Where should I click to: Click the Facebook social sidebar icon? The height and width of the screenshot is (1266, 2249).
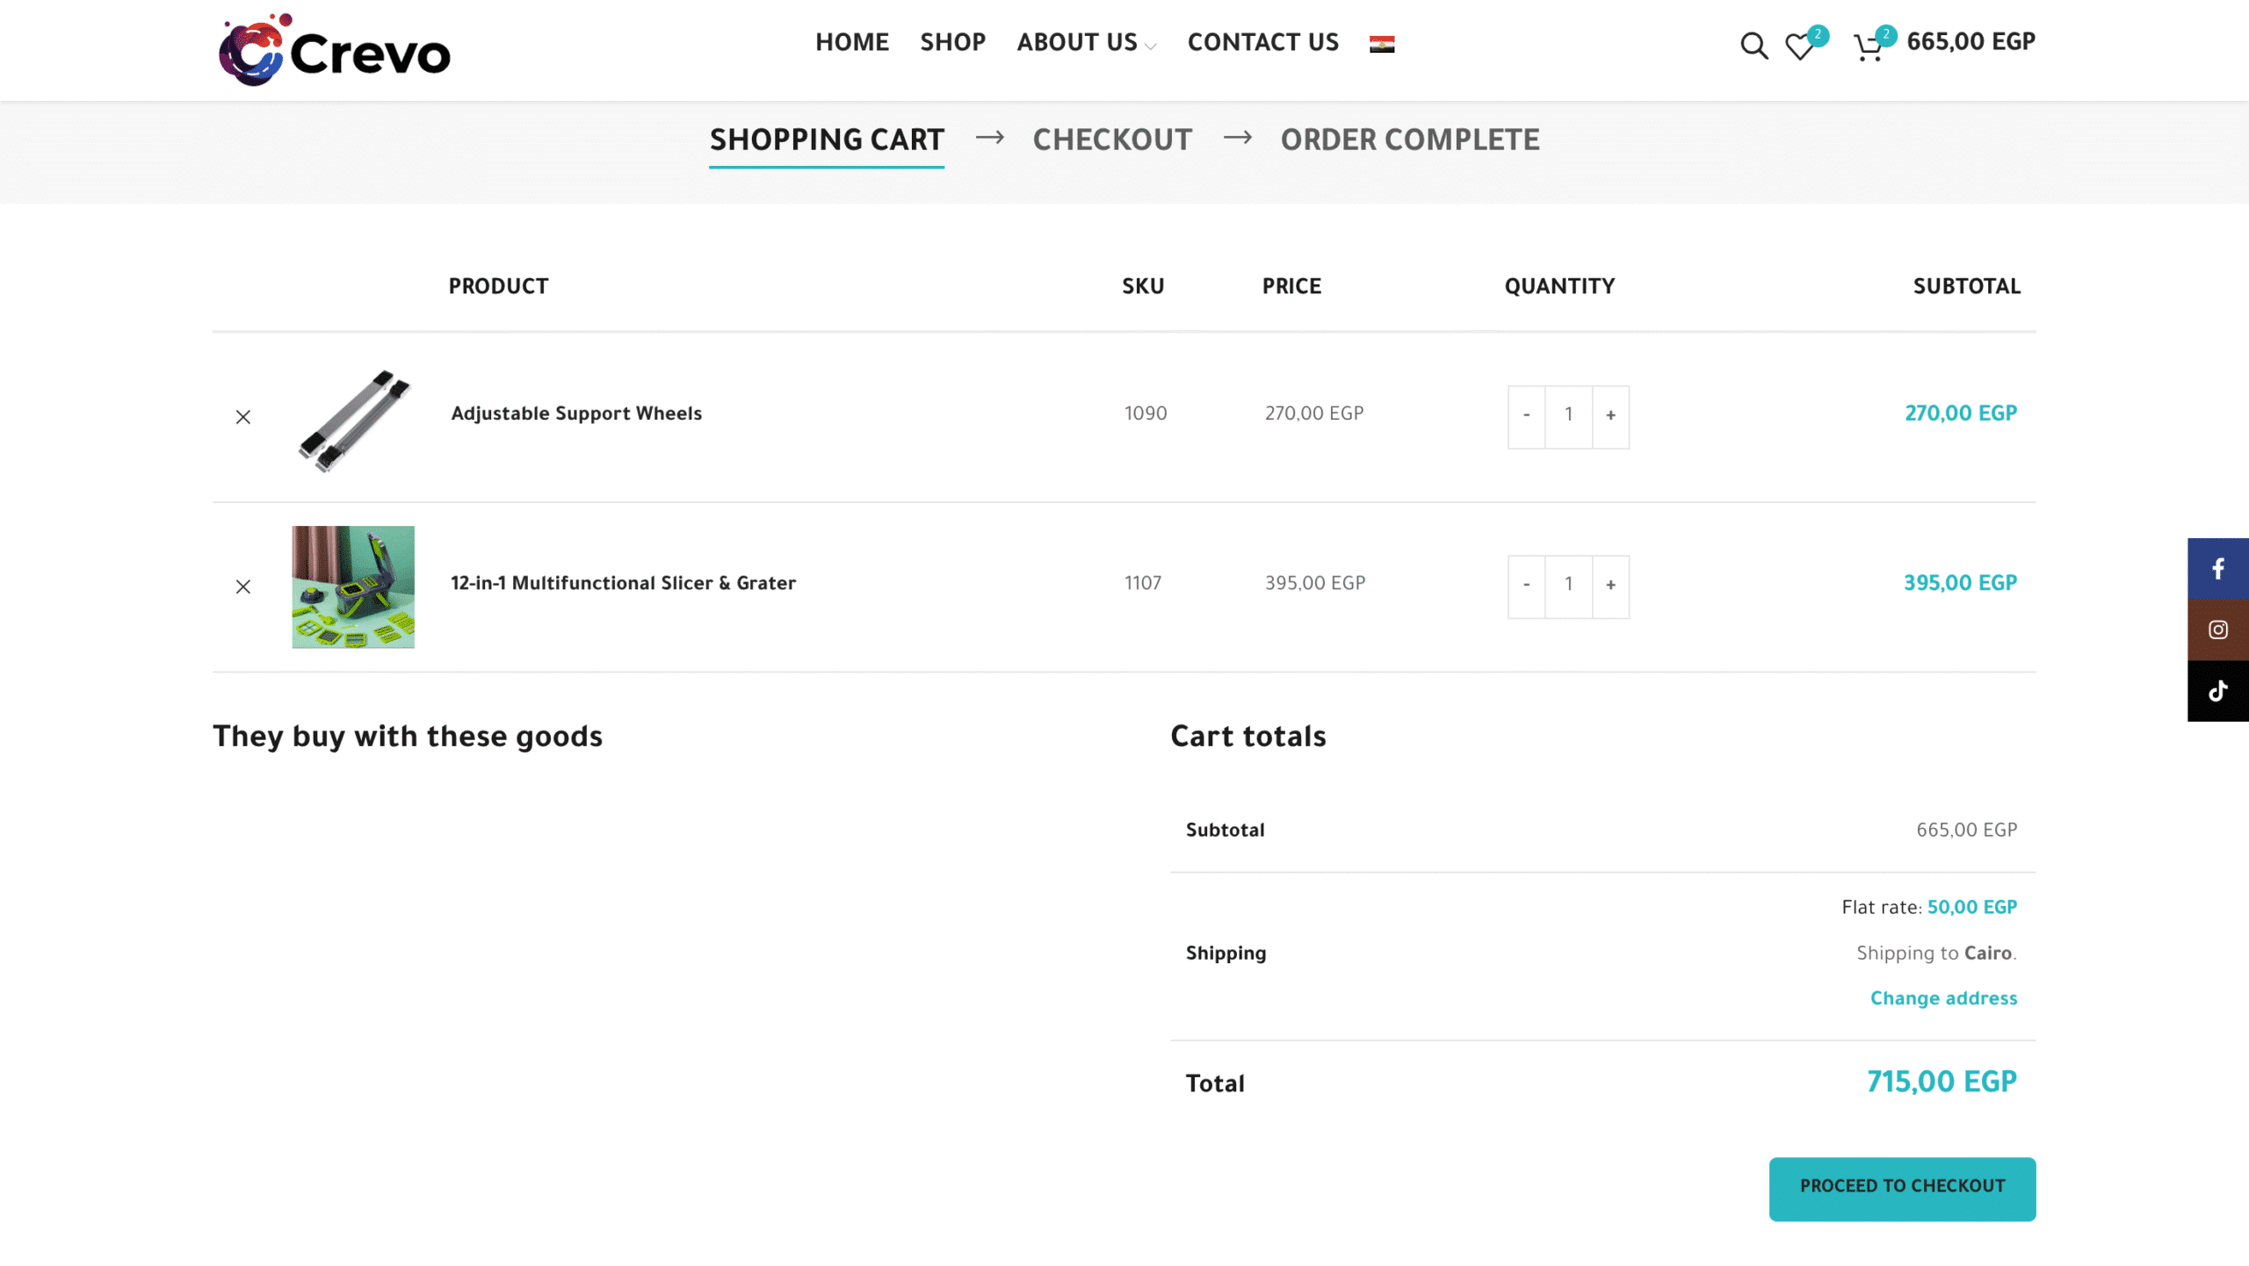point(2217,569)
